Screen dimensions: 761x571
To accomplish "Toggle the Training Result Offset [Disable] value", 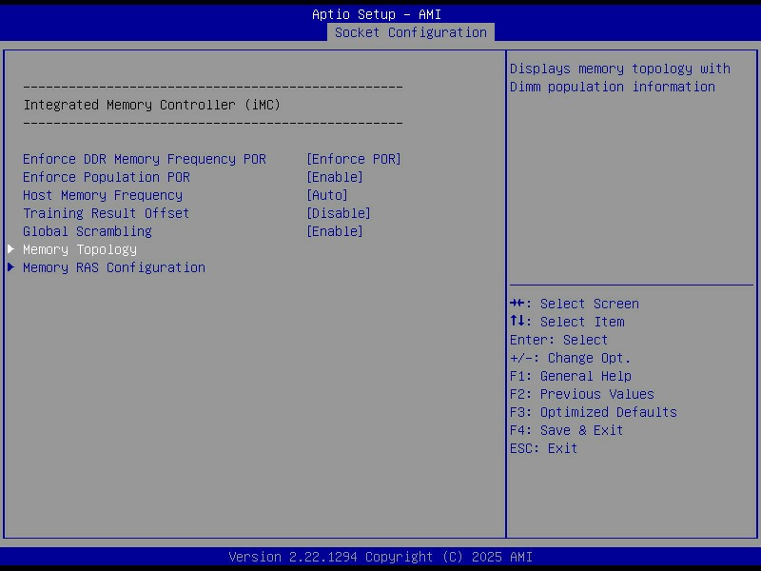I will click(338, 213).
